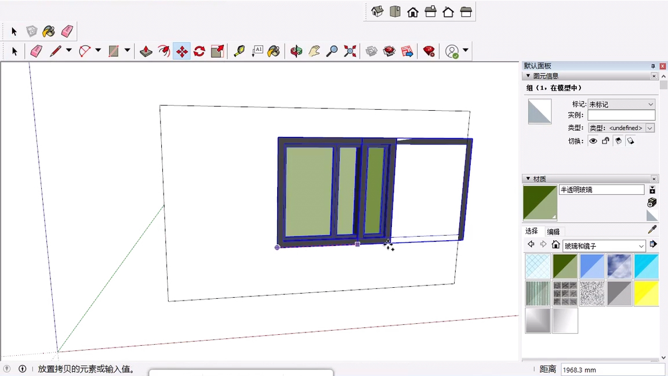This screenshot has width=668, height=376.
Task: Select the green 半透明玻璃 material swatch
Action: [x=565, y=266]
